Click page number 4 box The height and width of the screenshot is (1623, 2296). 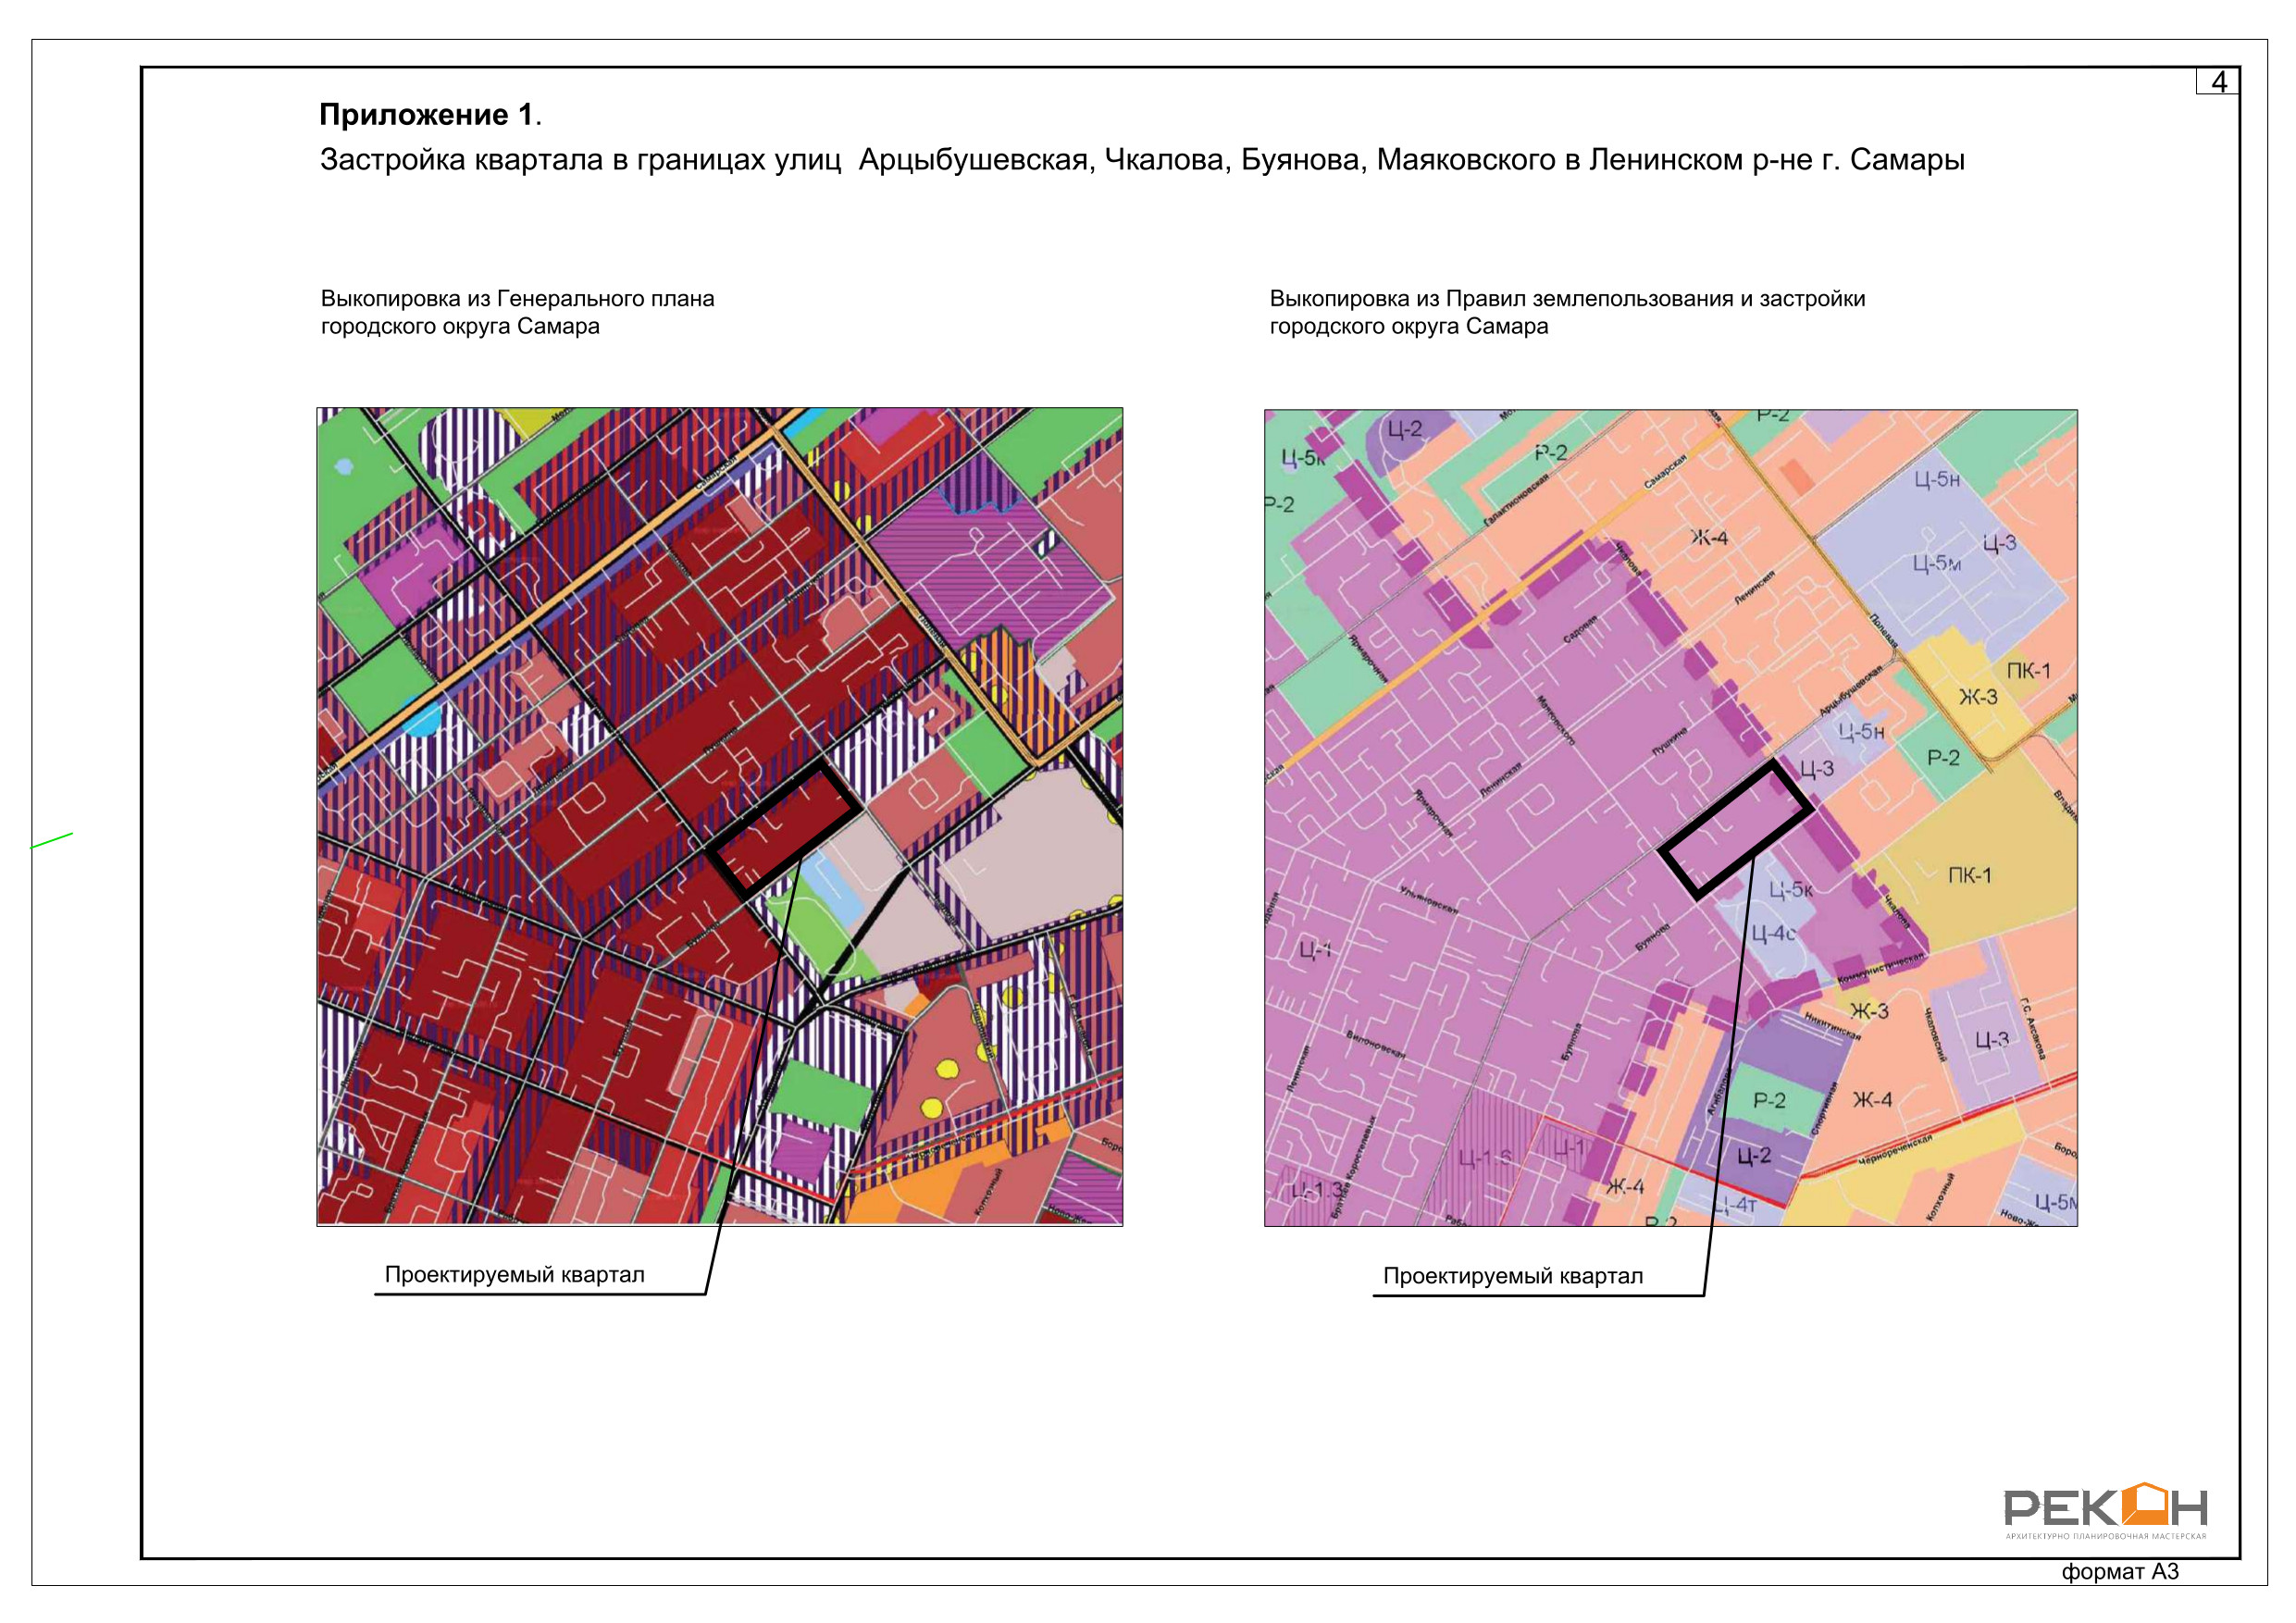pyautogui.click(x=2217, y=82)
